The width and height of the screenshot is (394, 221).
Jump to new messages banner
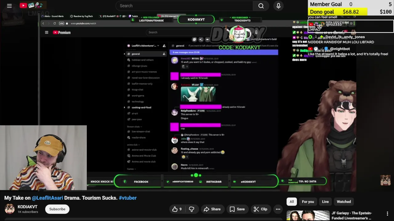pos(224,52)
